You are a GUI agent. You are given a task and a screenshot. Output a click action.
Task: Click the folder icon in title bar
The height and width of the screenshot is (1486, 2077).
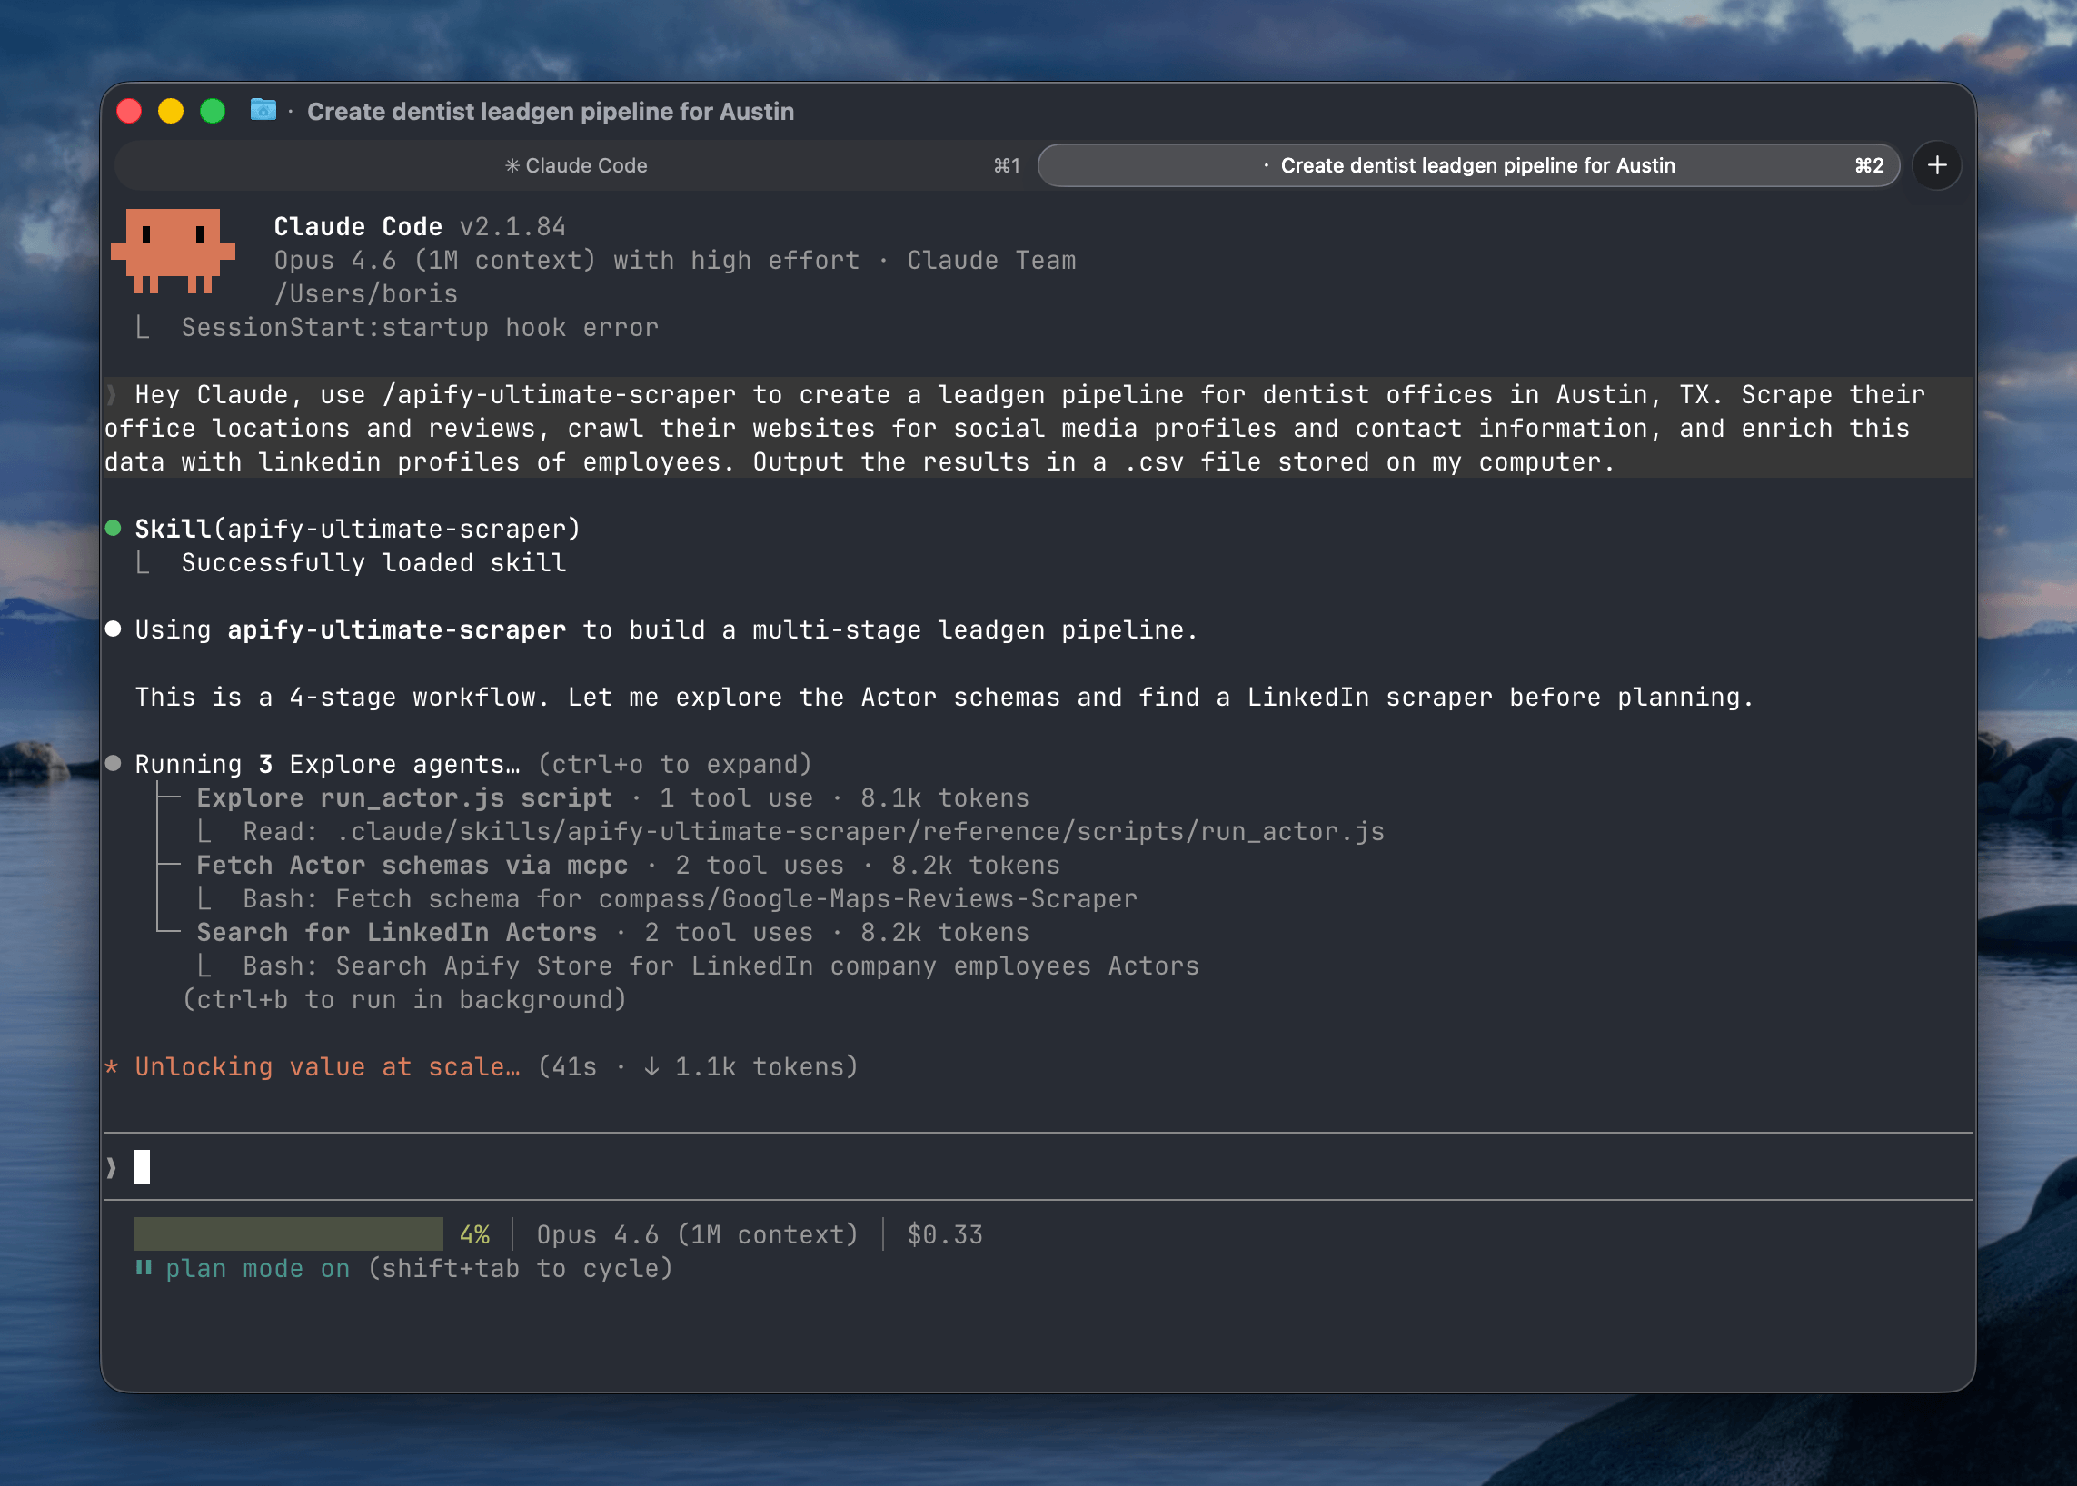coord(263,111)
